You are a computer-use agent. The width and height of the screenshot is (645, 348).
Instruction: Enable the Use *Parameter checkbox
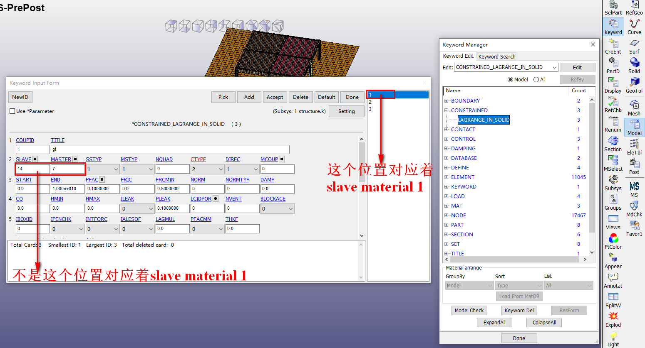pyautogui.click(x=11, y=111)
